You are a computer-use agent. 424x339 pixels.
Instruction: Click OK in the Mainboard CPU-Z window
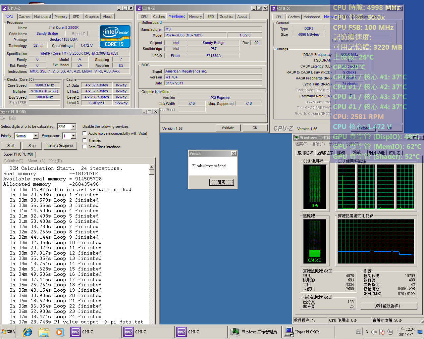click(x=255, y=128)
